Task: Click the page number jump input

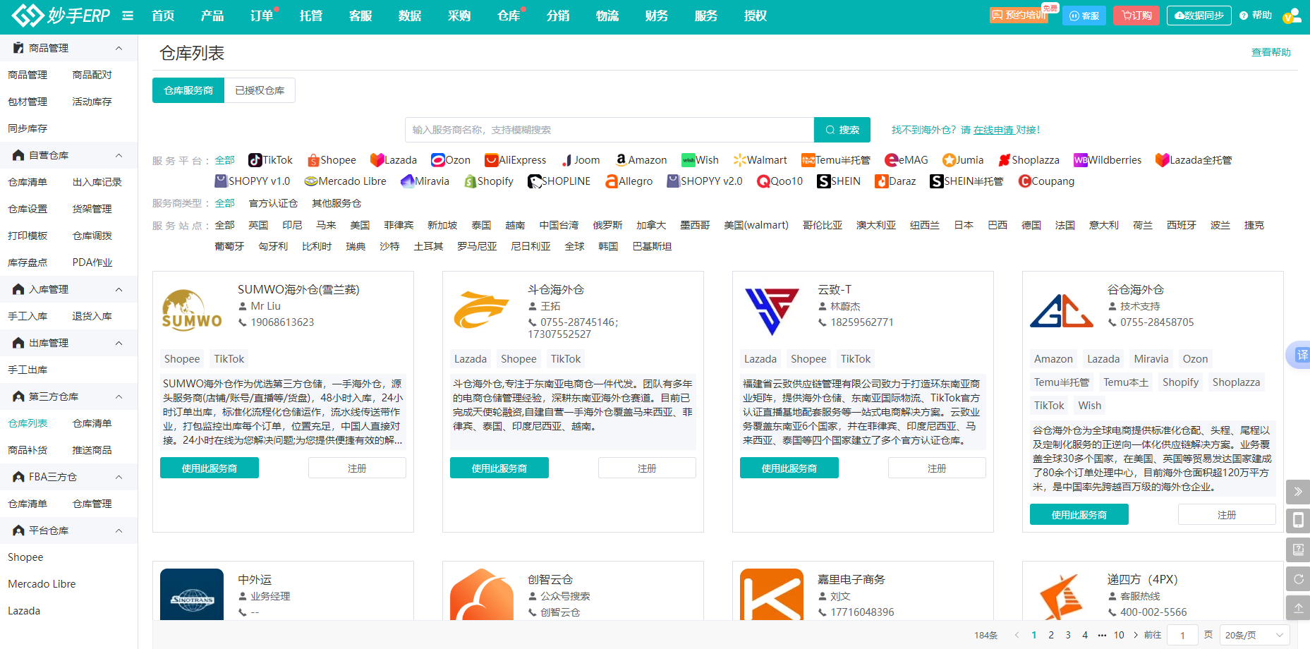Action: (x=1182, y=635)
